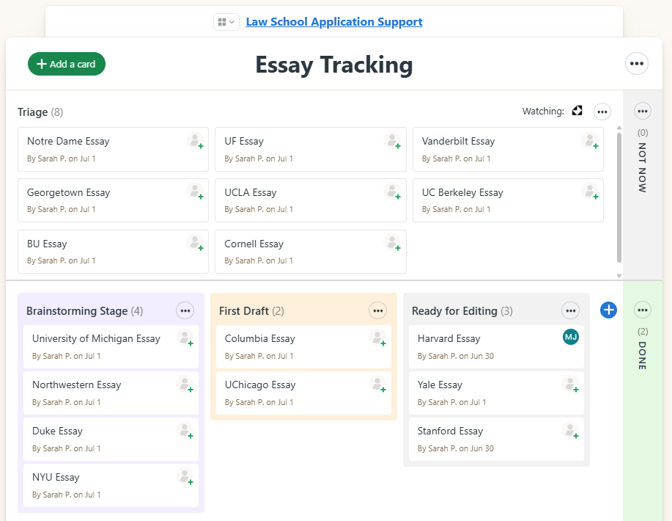Assign someone to BU Essay card
The image size is (672, 521).
[x=196, y=243]
